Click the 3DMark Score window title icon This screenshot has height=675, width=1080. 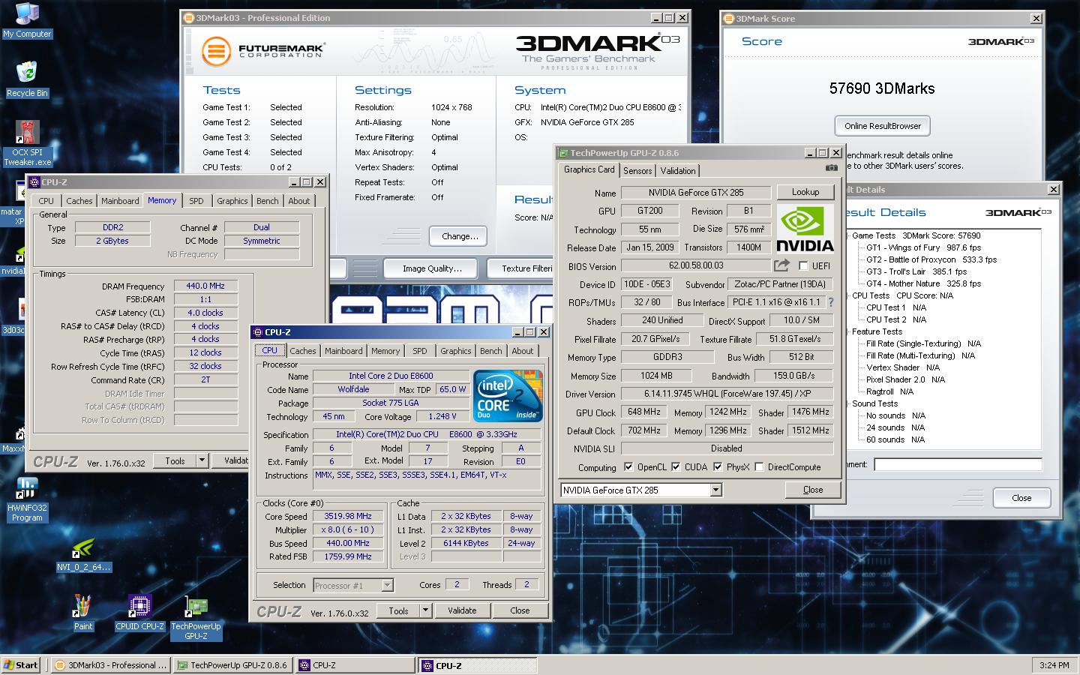pyautogui.click(x=729, y=19)
